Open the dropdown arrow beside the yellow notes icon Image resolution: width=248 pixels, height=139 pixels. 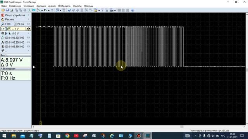tap(99, 10)
